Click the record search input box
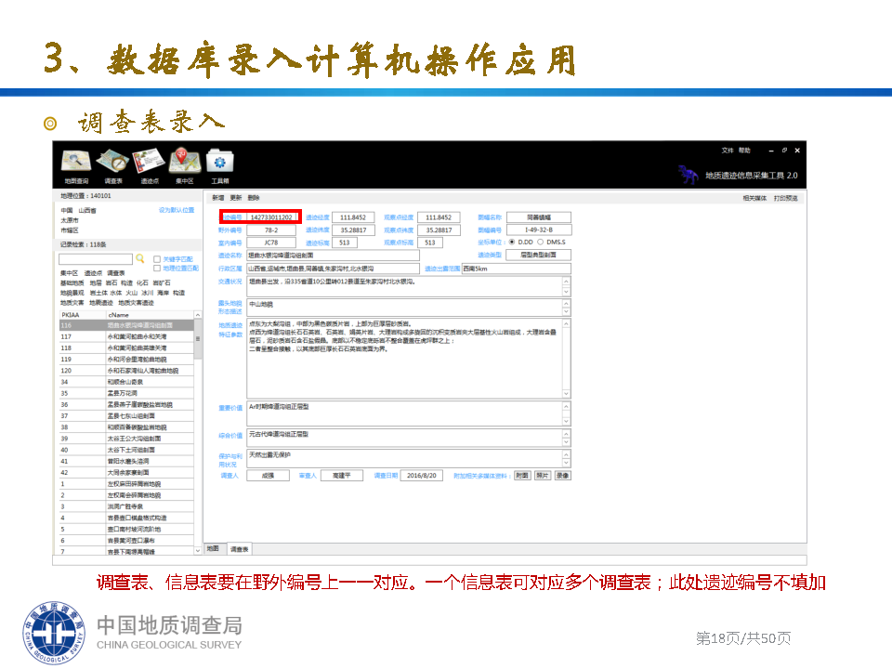This screenshot has width=892, height=669. point(96,259)
